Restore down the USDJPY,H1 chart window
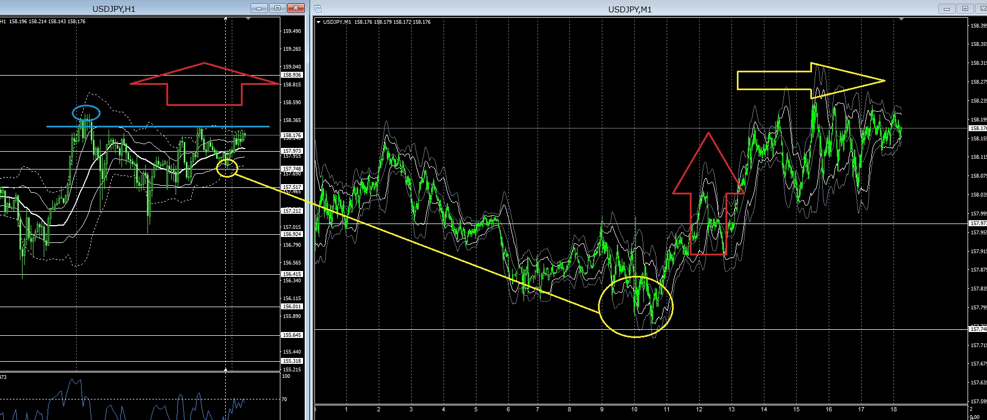The height and width of the screenshot is (420, 987). pyautogui.click(x=278, y=8)
